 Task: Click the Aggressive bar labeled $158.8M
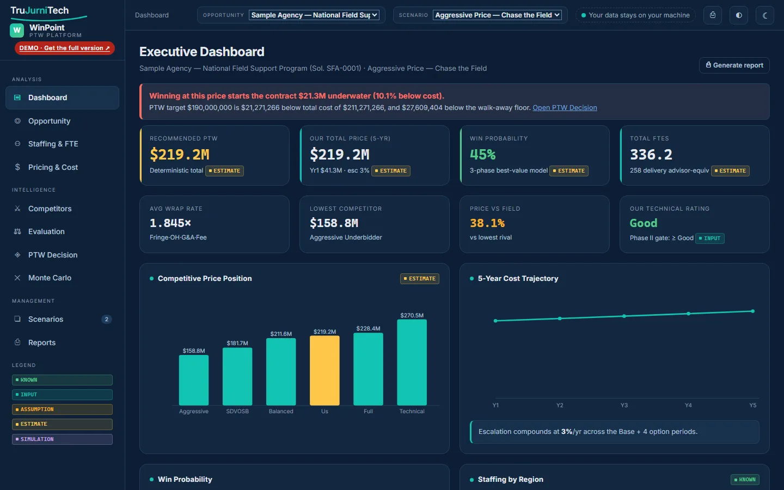coord(194,380)
